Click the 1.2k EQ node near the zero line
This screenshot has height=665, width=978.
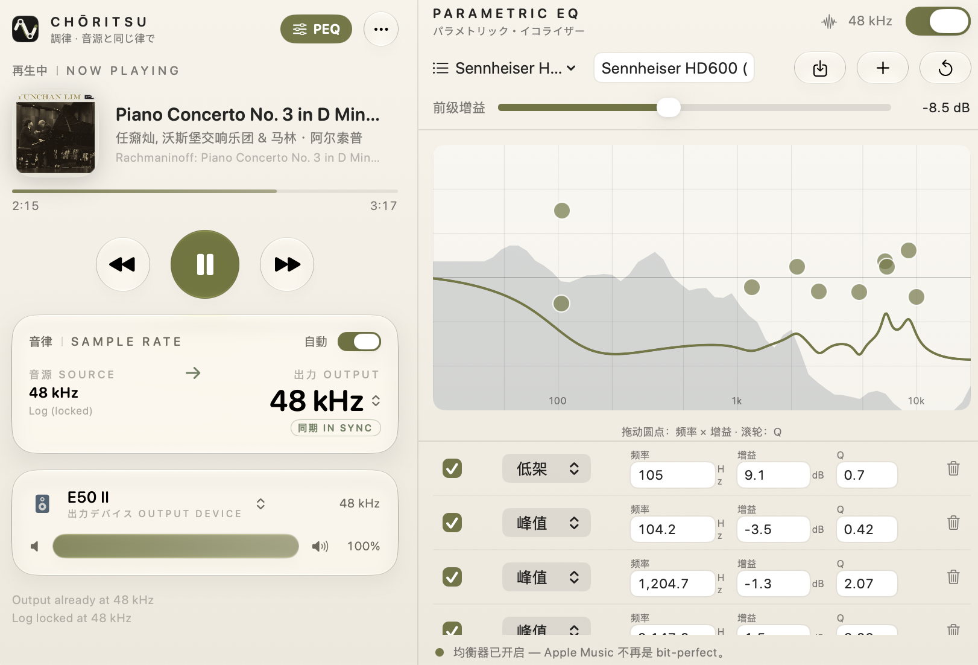pyautogui.click(x=752, y=287)
